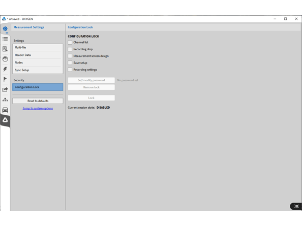
Task: Open the flag markers sidebar icon
Action: coord(5,79)
